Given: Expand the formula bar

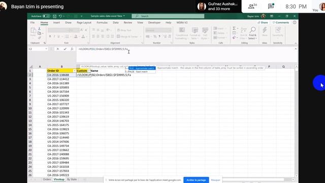Looking at the screenshot, I should coord(296,49).
